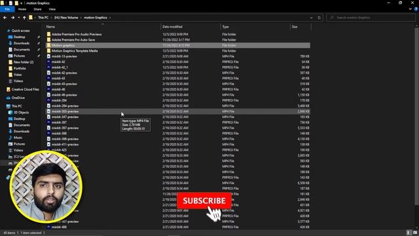Refresh the motion Graphics folder view
The height and width of the screenshot is (236, 419).
(x=319, y=18)
